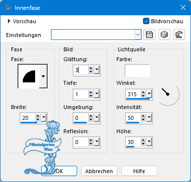
Task: Click PaintShop Pro logo in title bar
Action: pyautogui.click(x=8, y=8)
